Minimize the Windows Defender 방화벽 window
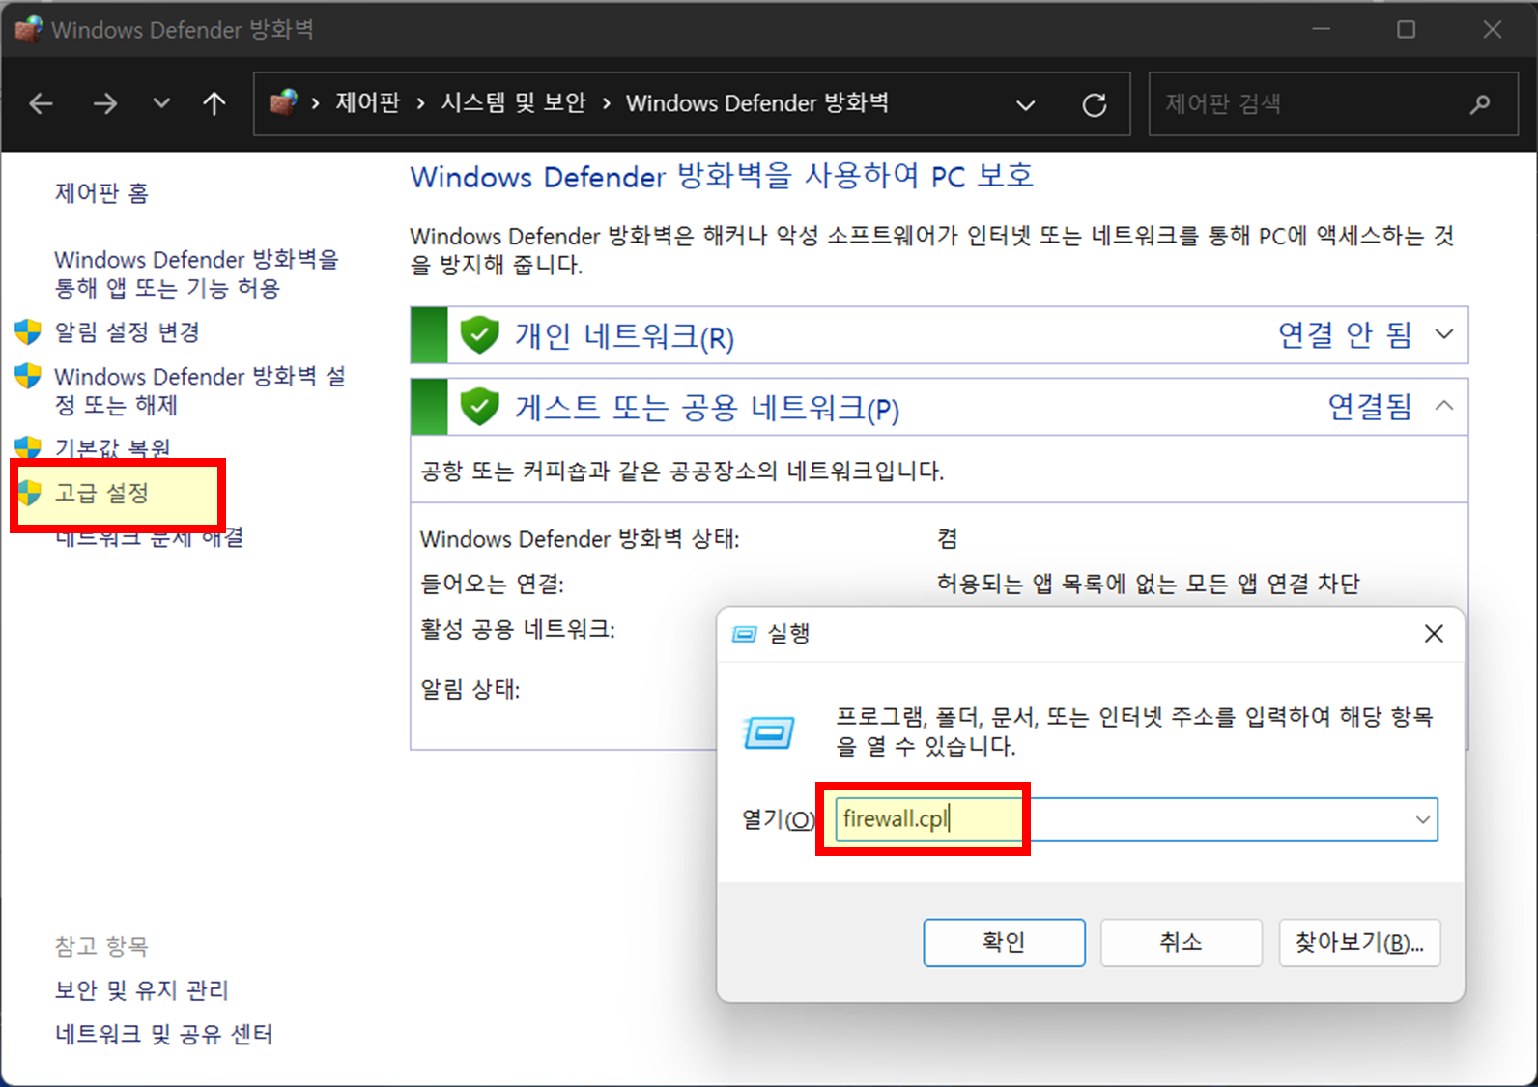1538x1087 pixels. point(1322,29)
